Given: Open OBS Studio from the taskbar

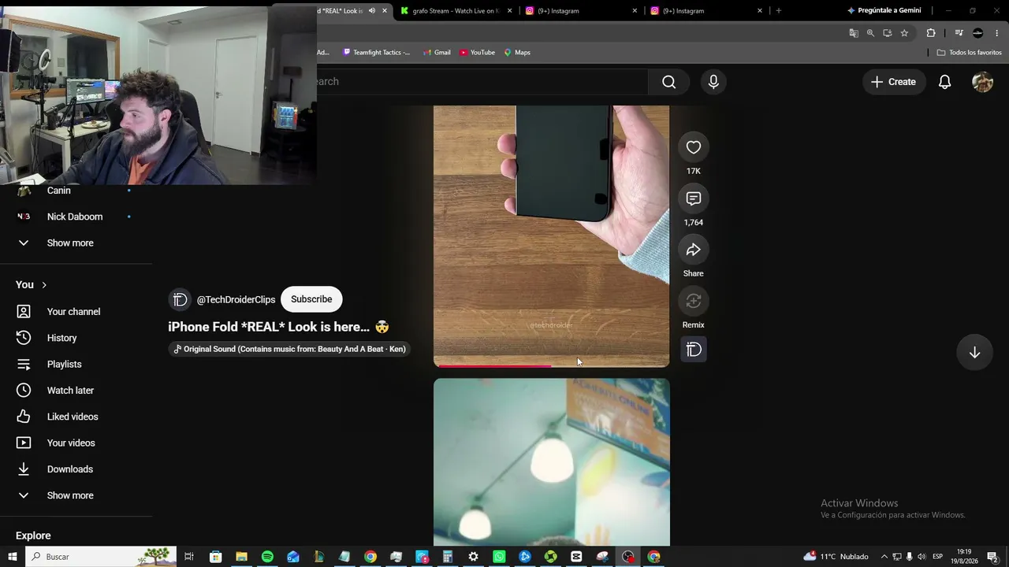Looking at the screenshot, I should point(628,557).
